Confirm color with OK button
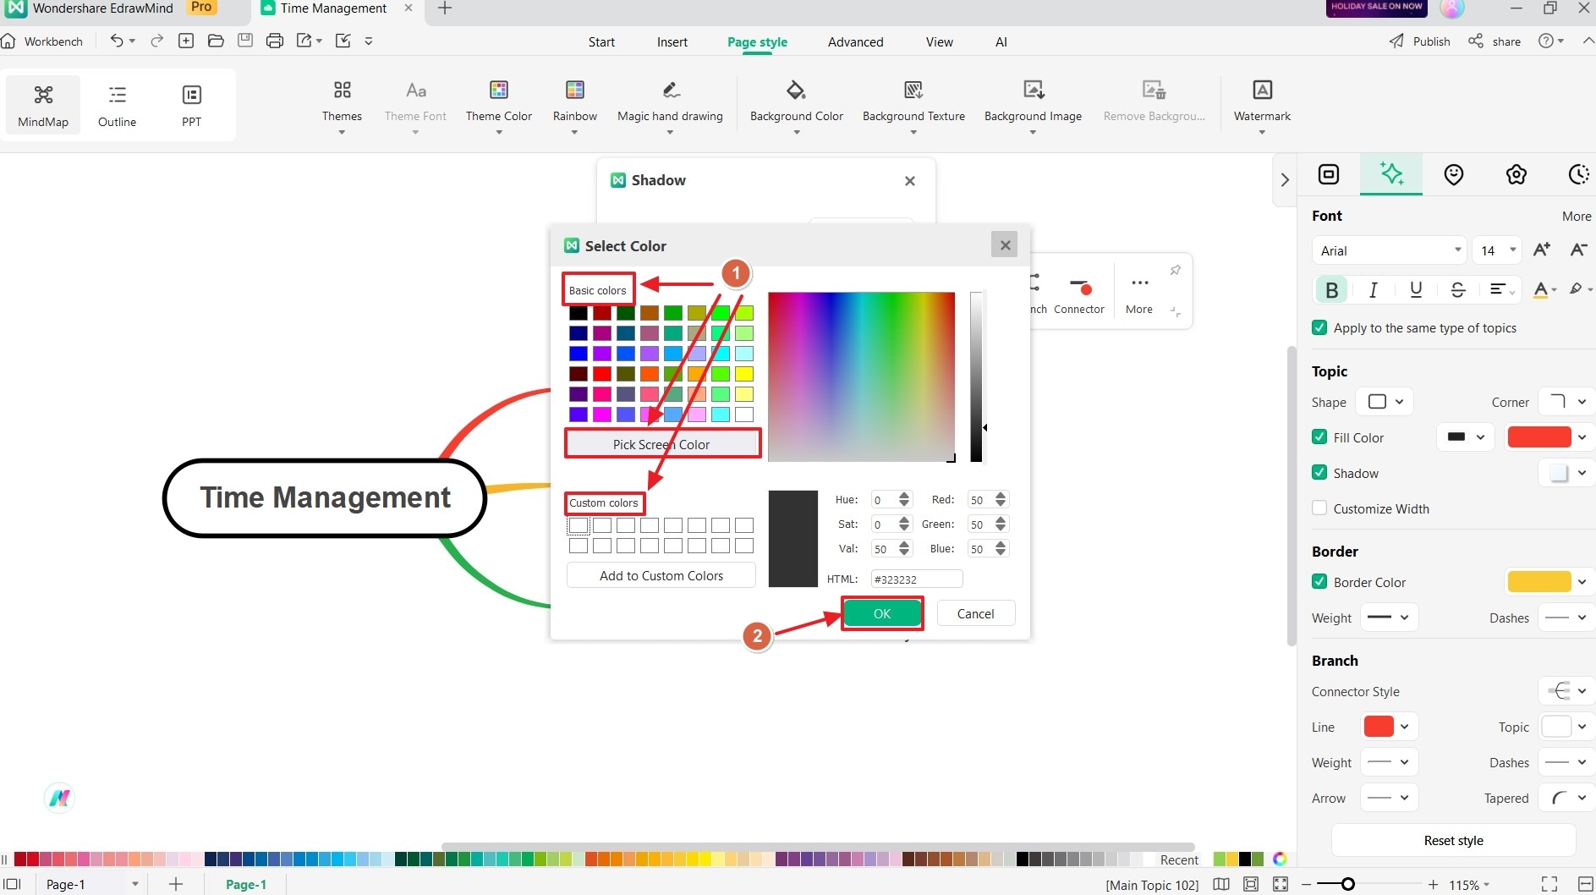 (x=882, y=613)
